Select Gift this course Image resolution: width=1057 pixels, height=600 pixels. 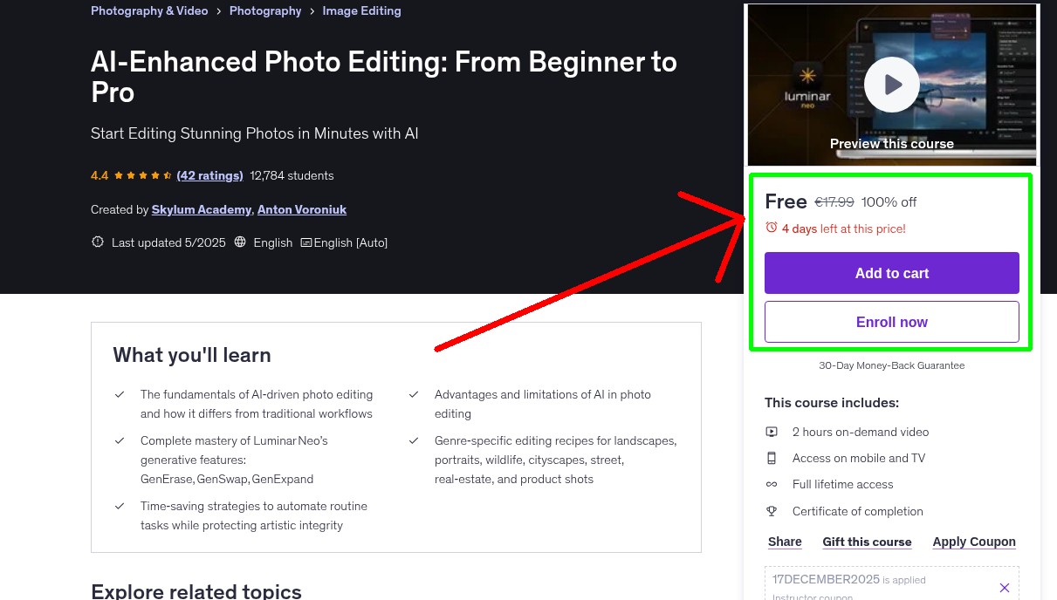[867, 542]
